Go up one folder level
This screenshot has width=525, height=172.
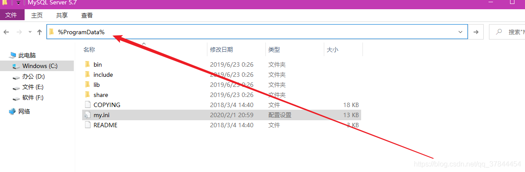pos(40,32)
